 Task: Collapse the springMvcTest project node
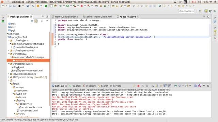coord(7,37)
